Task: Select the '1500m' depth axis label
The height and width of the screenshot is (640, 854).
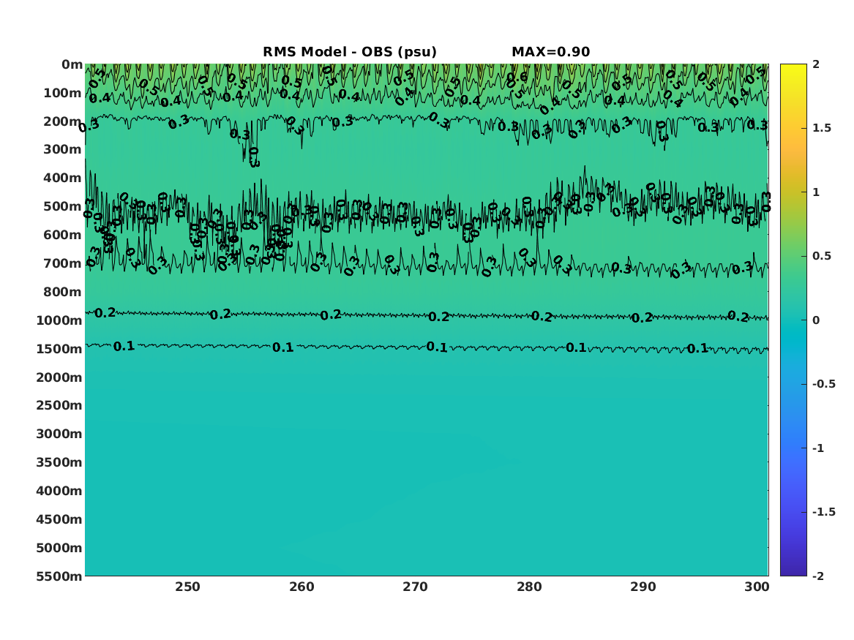Action: click(x=59, y=349)
